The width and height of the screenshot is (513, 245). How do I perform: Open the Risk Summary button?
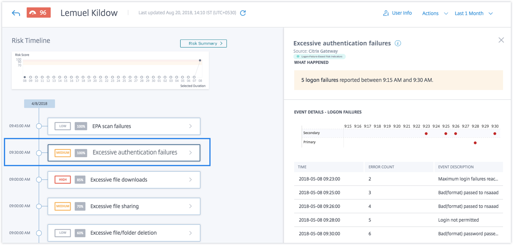pos(203,43)
